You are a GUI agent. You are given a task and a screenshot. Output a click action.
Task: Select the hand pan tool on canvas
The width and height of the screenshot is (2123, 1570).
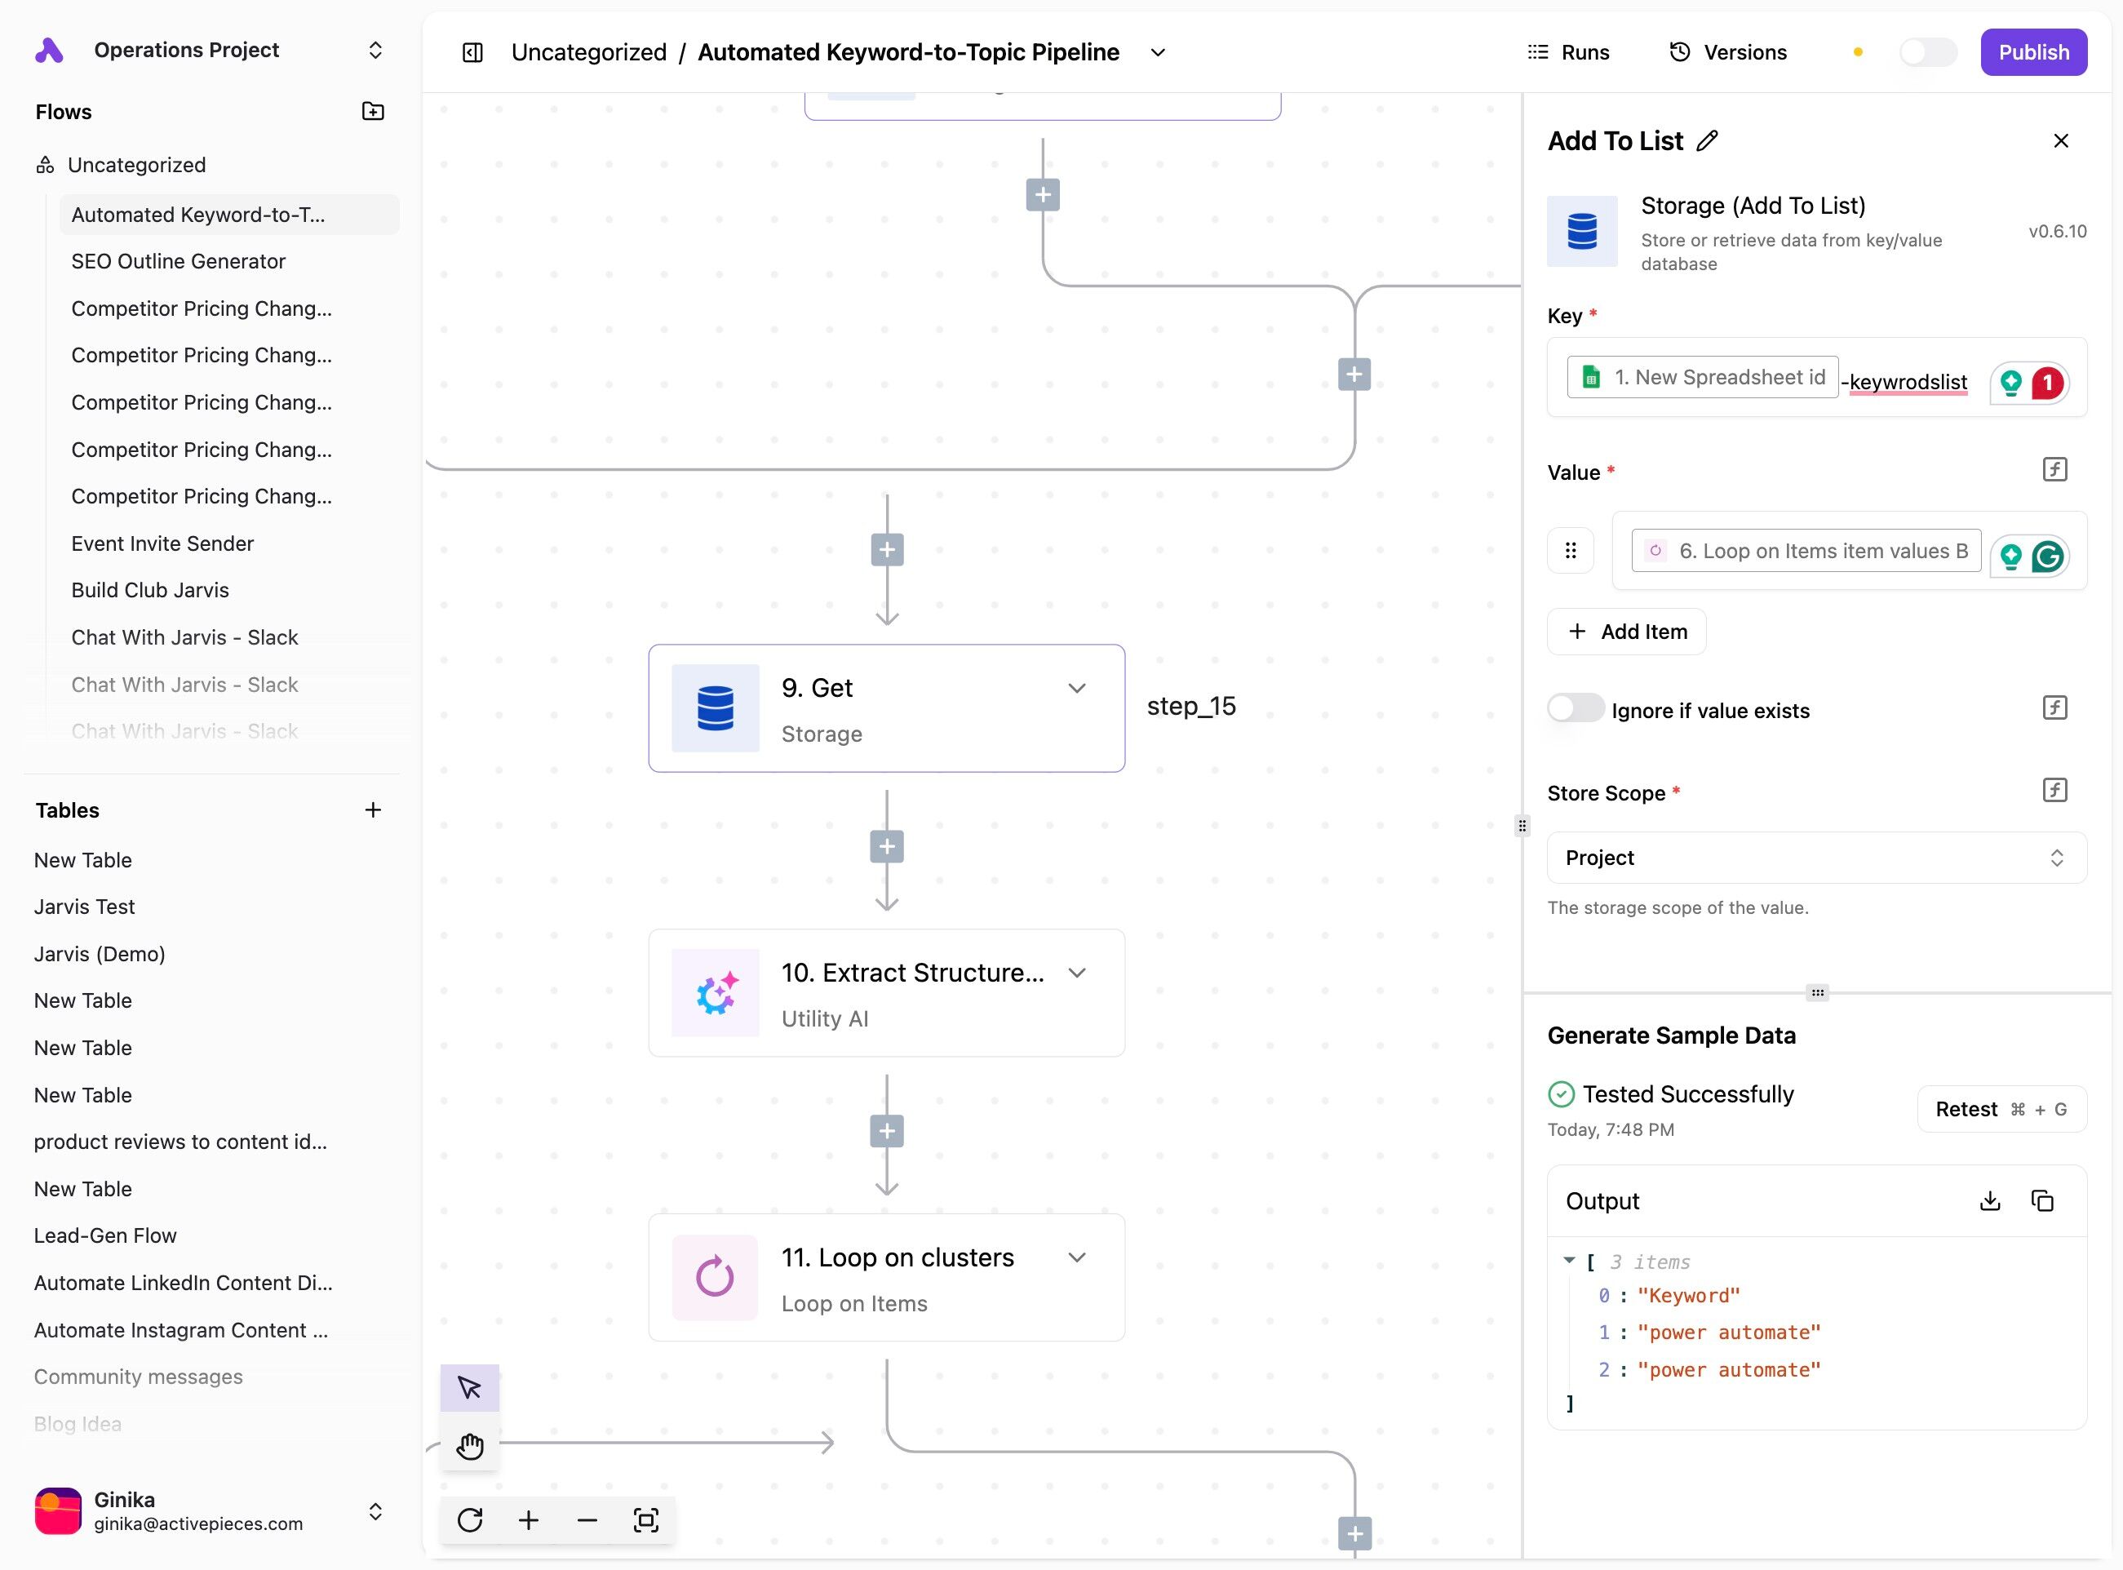(469, 1445)
